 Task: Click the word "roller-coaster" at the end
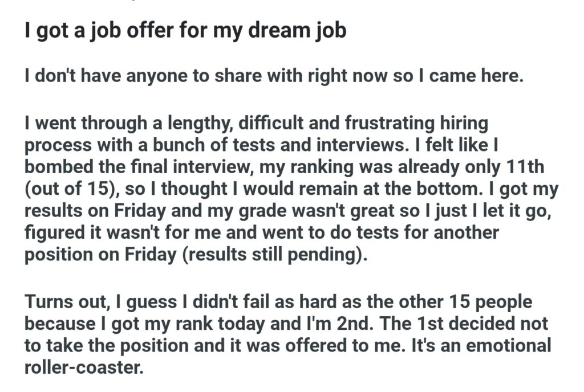click(82, 367)
